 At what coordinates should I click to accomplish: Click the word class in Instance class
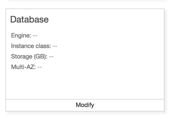(x=43, y=46)
